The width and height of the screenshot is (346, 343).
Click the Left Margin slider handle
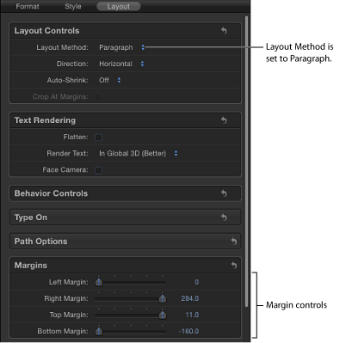tap(99, 282)
